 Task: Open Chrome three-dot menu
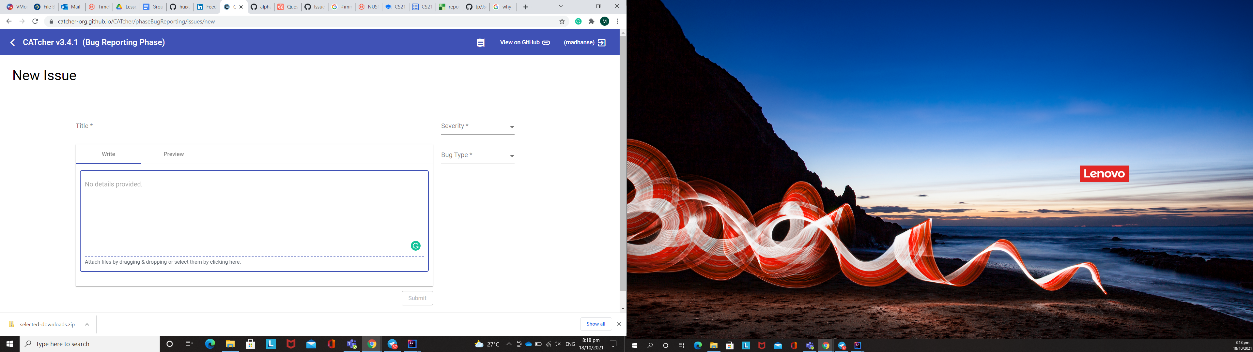pos(617,22)
